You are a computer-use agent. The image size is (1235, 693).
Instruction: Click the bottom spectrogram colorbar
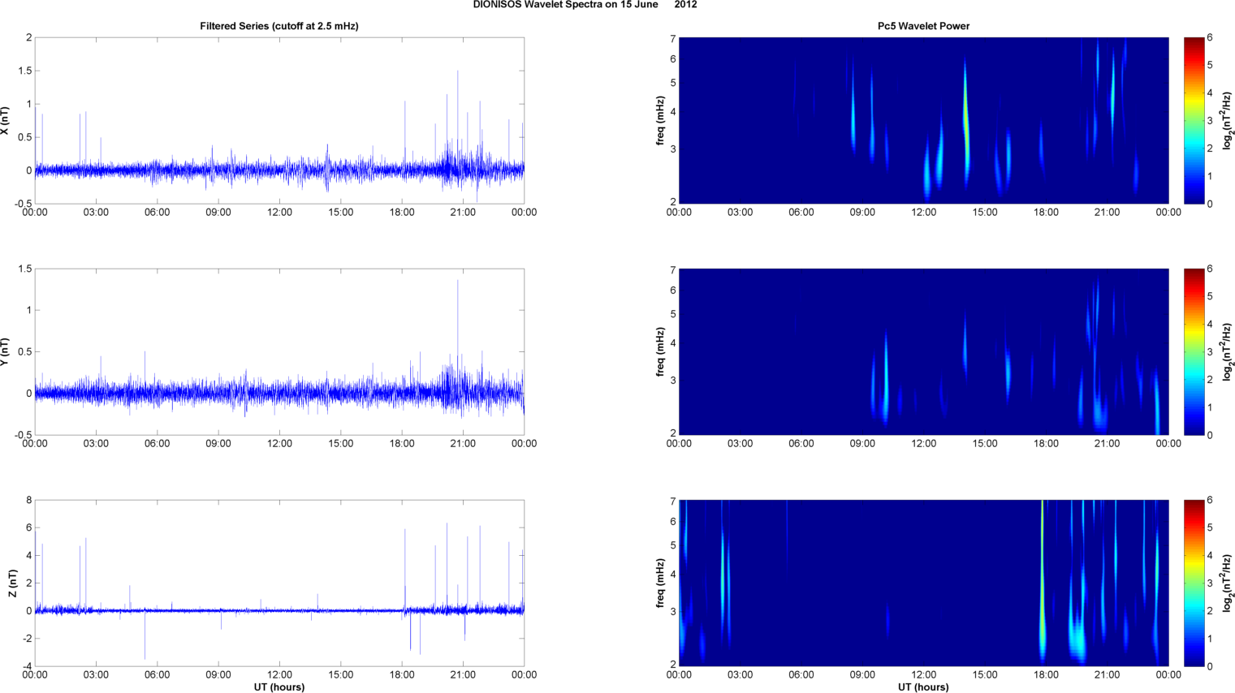1193,583
